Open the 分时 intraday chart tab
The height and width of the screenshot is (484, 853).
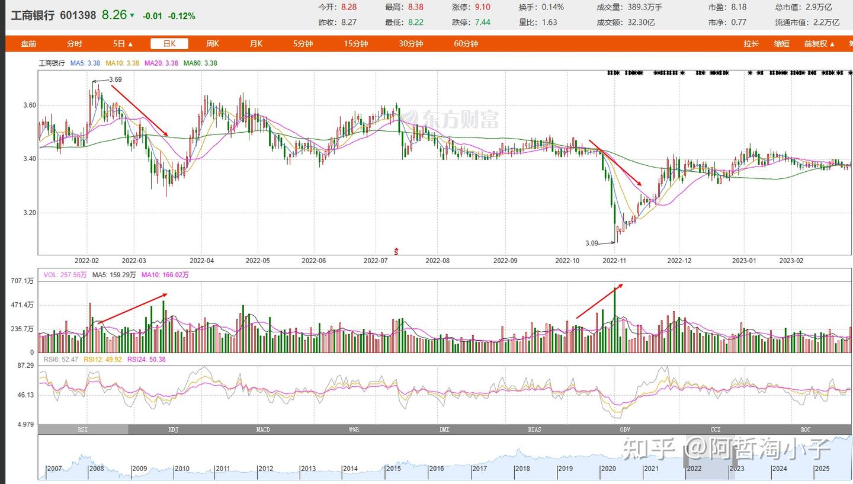point(75,44)
